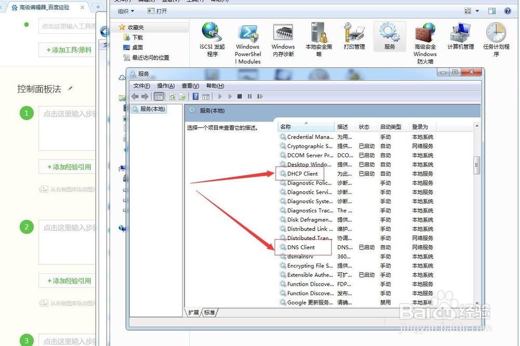Click step 1 text input in browser

click(67, 128)
